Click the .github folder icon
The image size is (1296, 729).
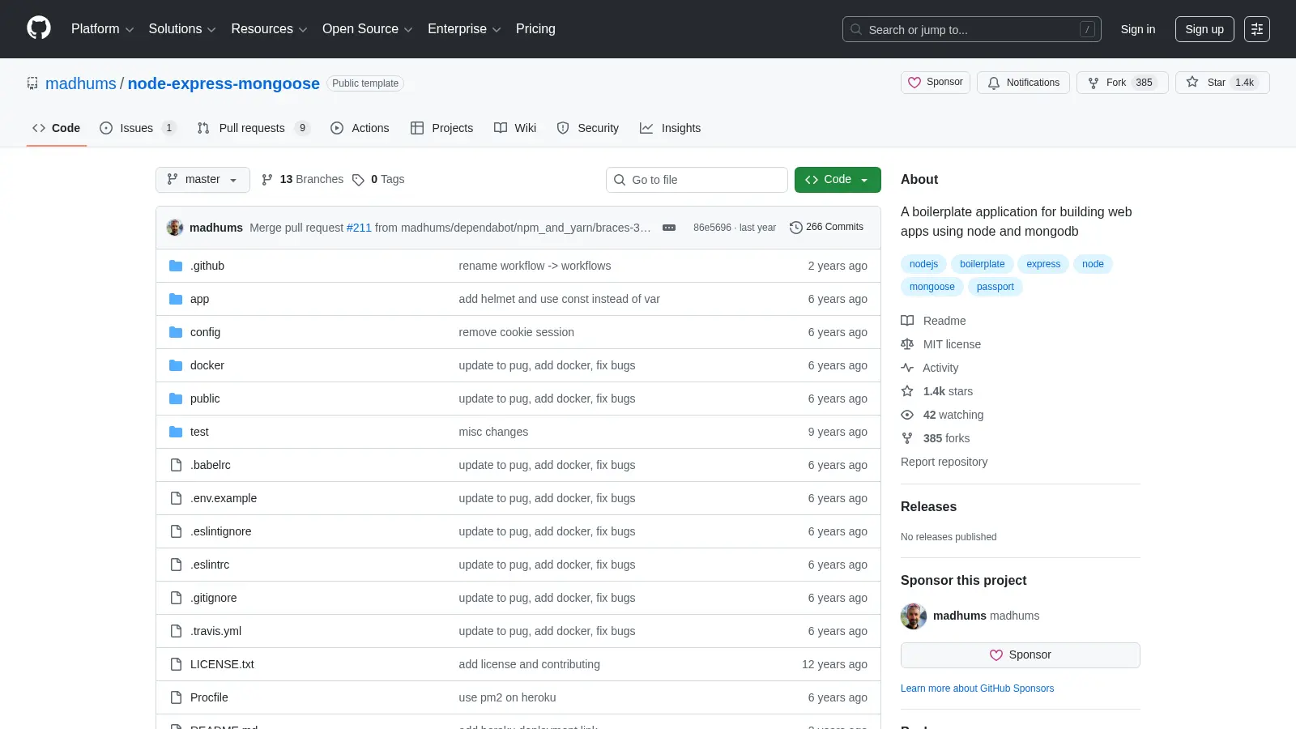tap(176, 266)
